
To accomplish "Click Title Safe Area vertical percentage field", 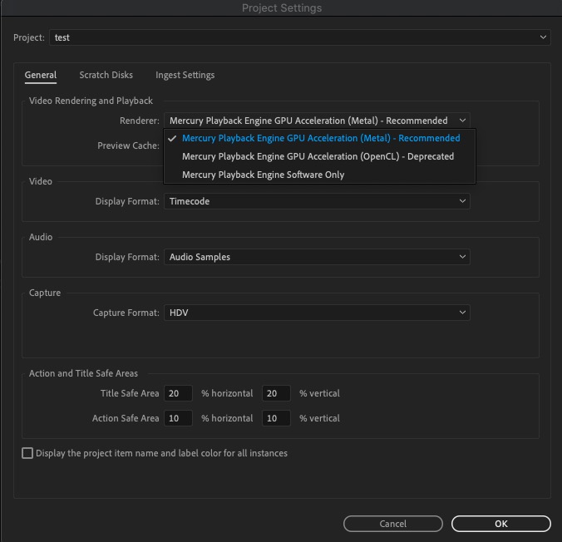I will pyautogui.click(x=276, y=393).
